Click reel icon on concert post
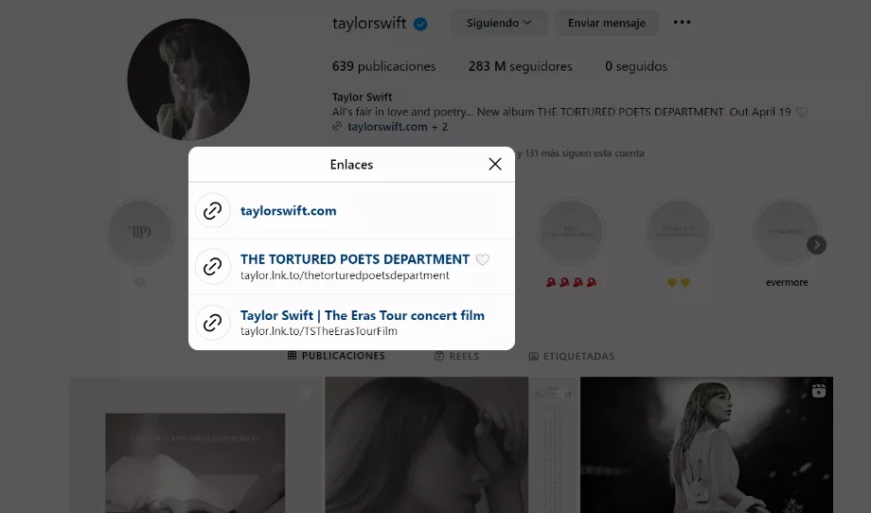The width and height of the screenshot is (871, 513). pos(819,391)
